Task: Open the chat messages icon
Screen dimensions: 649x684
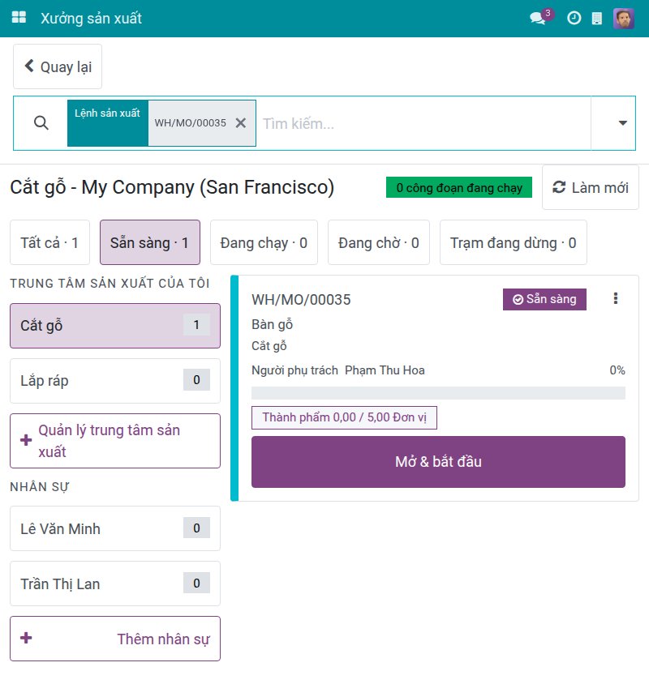Action: point(538,19)
